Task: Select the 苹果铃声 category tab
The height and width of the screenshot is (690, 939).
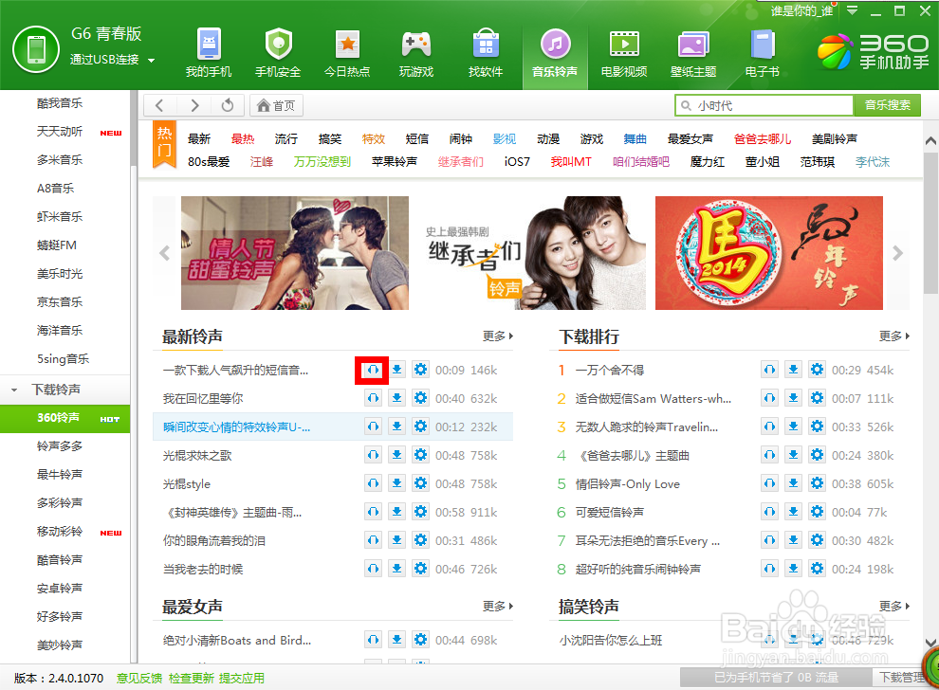Action: [x=394, y=161]
